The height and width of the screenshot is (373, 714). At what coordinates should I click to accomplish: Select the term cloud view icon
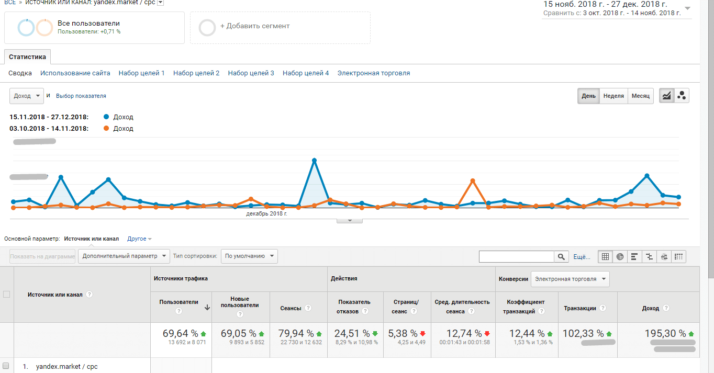(664, 256)
